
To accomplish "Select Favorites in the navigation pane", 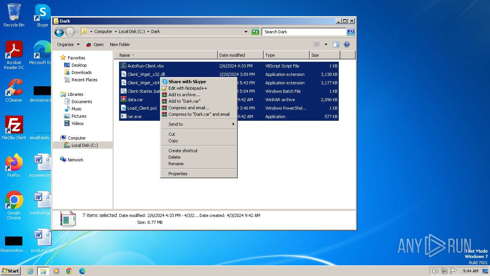I will pos(76,58).
